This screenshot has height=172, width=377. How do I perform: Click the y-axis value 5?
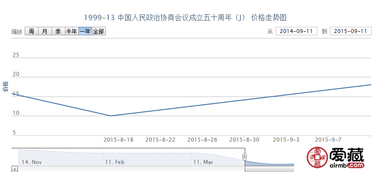(x=14, y=133)
